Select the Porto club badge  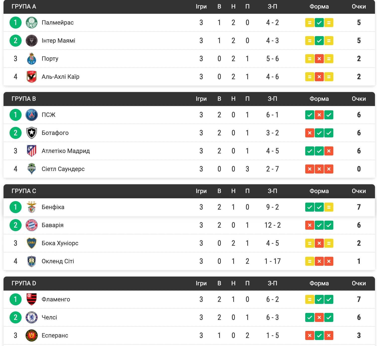pyautogui.click(x=32, y=59)
